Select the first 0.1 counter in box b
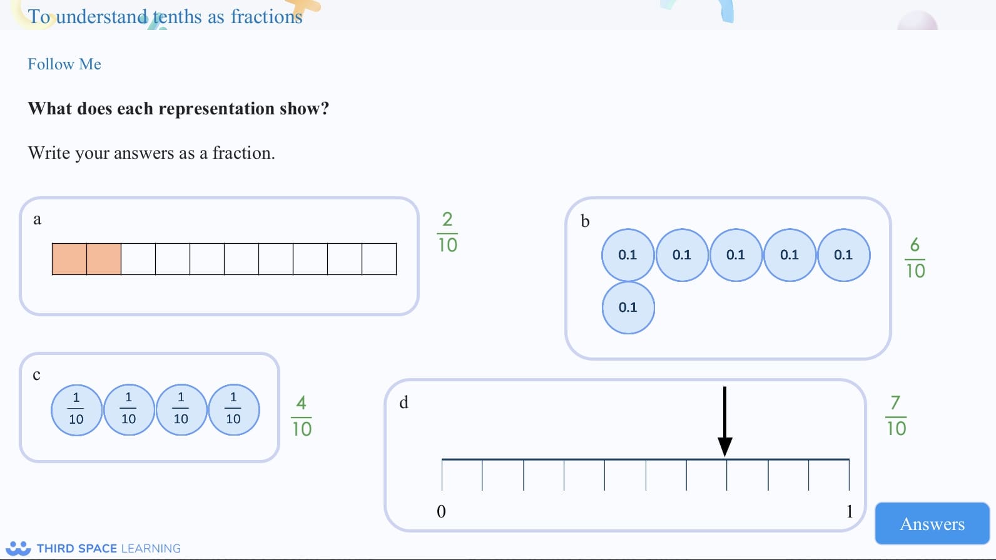Screen dimensions: 996x560 pyautogui.click(x=628, y=255)
